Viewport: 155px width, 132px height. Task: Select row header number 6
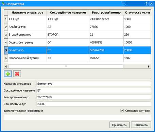(x=6, y=58)
